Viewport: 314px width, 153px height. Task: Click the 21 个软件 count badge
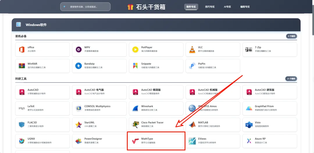pos(291,79)
